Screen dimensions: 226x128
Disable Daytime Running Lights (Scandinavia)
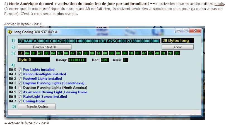20,83
